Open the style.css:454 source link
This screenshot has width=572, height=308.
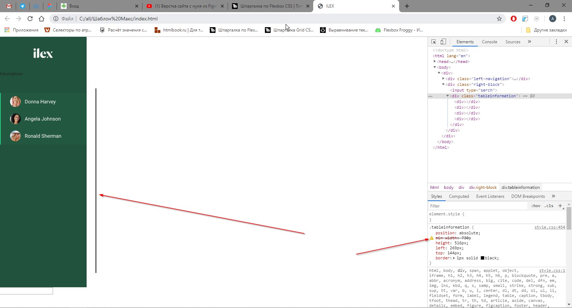550,227
